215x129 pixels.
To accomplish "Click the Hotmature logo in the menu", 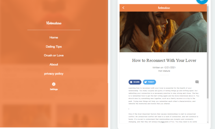I will click(x=54, y=23).
